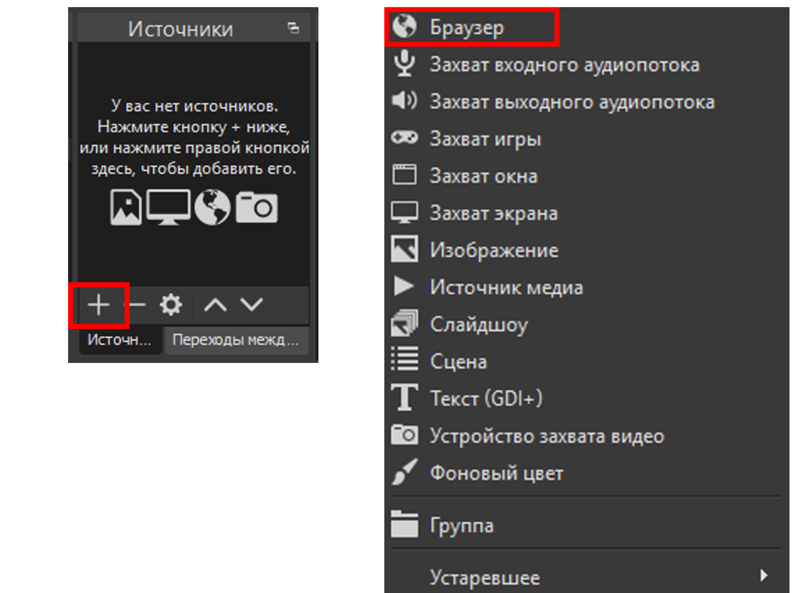Click the minus button to remove source
Image resolution: width=795 pixels, height=593 pixels.
click(136, 305)
